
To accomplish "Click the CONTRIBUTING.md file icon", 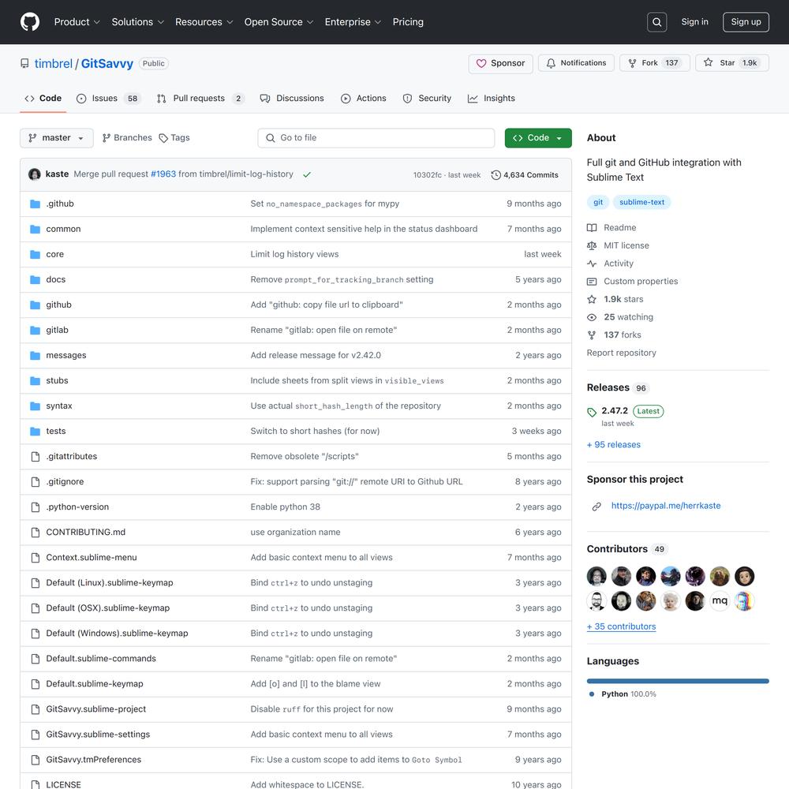I will 36,533.
